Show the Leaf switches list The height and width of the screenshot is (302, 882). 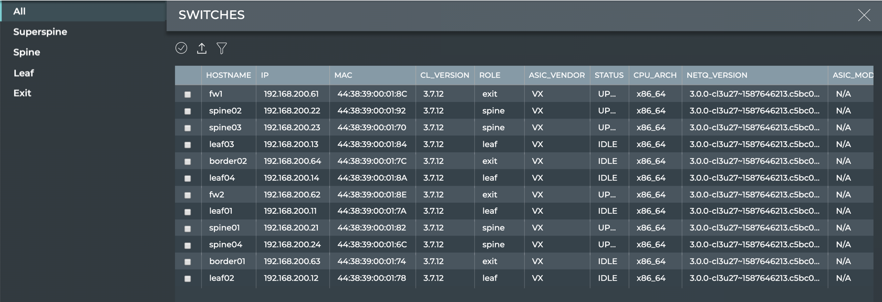24,73
